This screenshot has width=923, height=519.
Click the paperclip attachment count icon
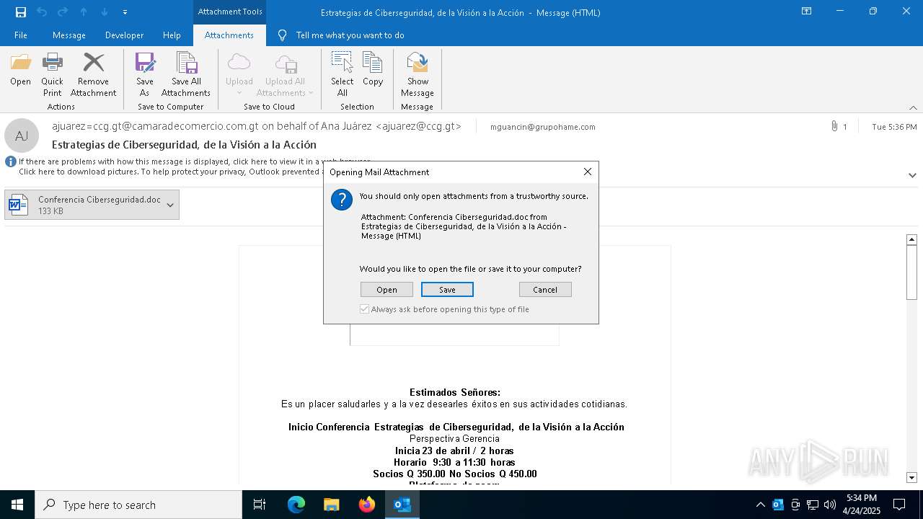tap(834, 126)
